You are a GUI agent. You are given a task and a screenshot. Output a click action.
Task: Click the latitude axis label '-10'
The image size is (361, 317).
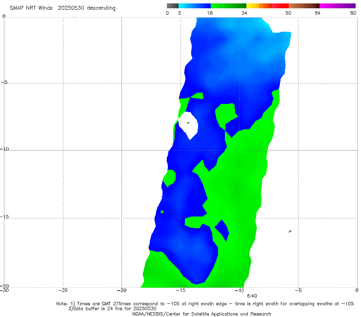click(x=4, y=149)
